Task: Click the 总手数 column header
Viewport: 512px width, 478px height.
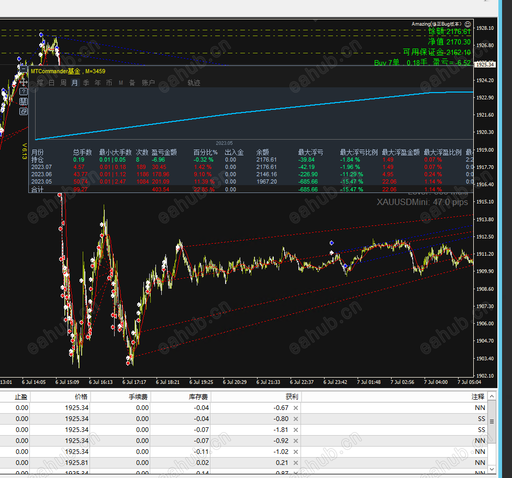Action: click(x=82, y=152)
